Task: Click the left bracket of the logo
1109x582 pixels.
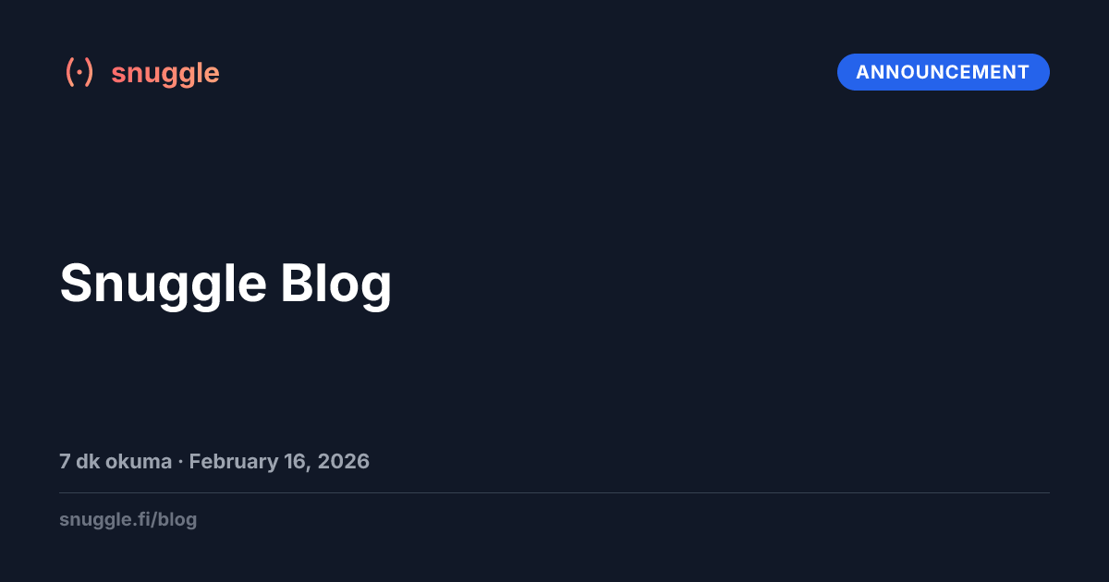Action: tap(69, 72)
